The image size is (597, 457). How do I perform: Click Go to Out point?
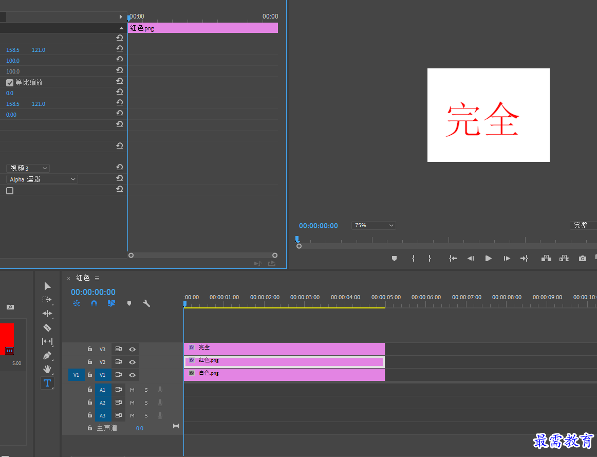click(524, 259)
